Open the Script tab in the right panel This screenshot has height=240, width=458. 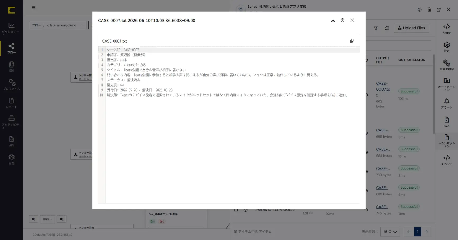(447, 29)
